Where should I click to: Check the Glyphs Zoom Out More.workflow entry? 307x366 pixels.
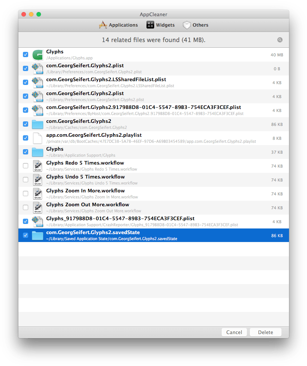point(25,207)
